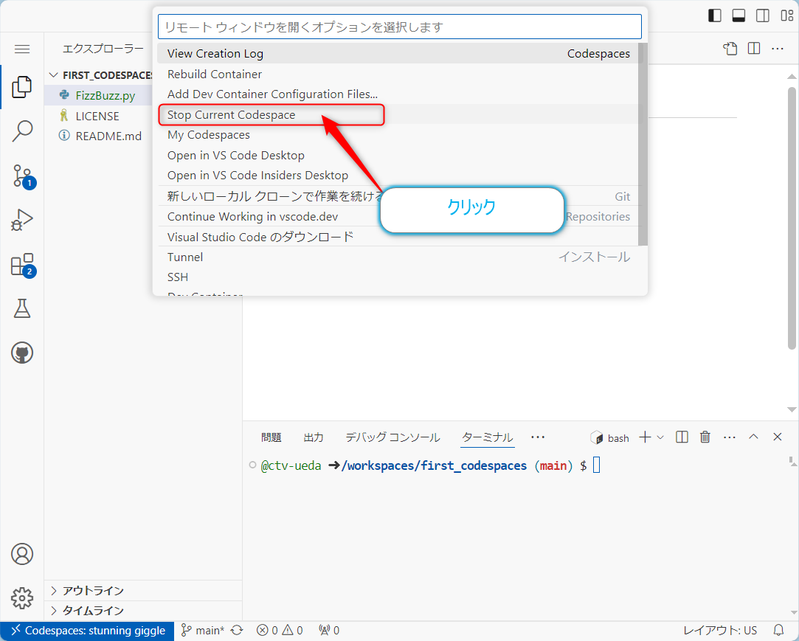Choose Stop Current Codespace
The width and height of the screenshot is (799, 641).
point(398,114)
